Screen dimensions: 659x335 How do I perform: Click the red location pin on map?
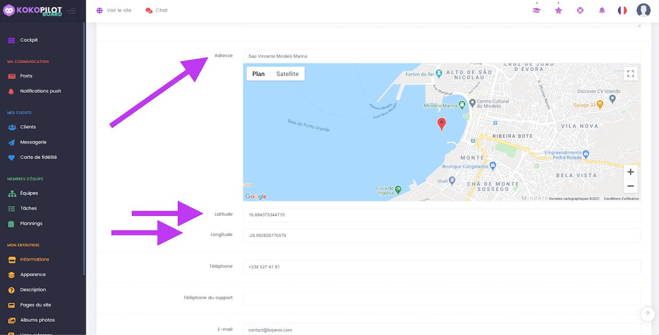tap(442, 125)
